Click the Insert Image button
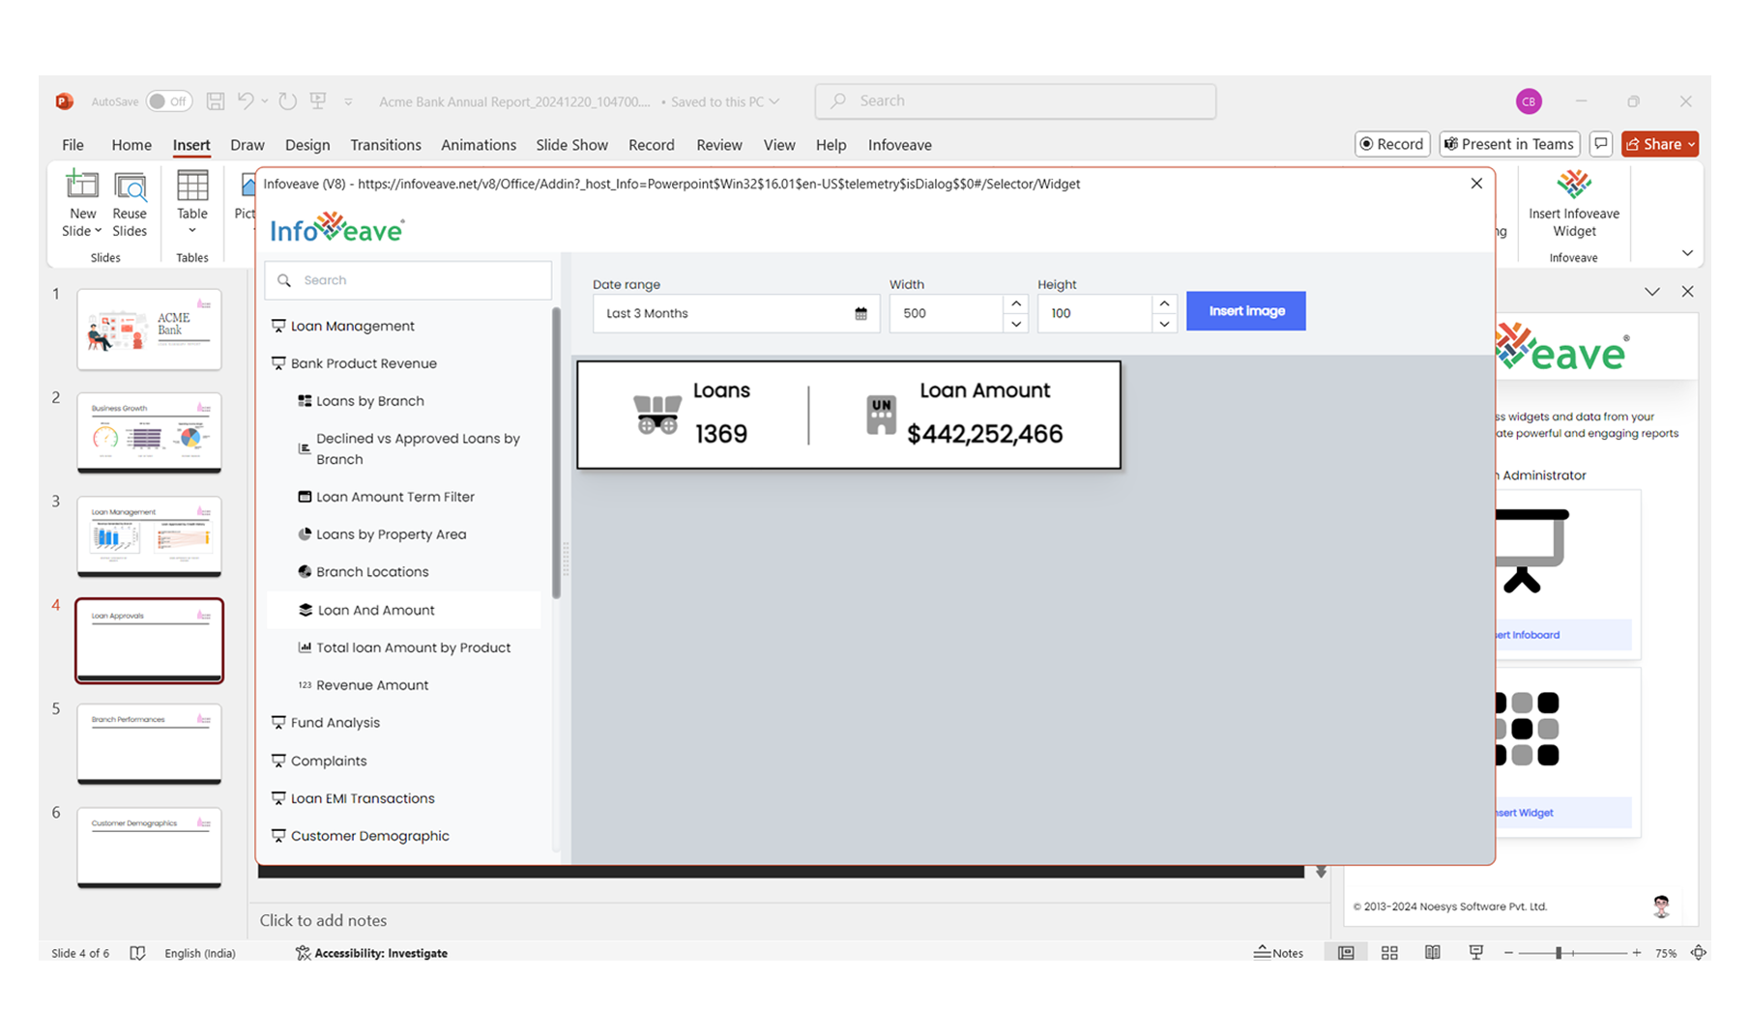This screenshot has width=1750, height=1036. pyautogui.click(x=1245, y=311)
